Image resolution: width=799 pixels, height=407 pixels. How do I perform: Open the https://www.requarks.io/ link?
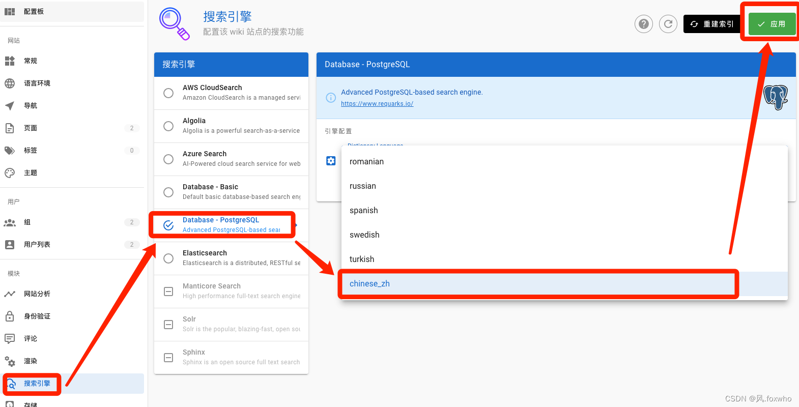click(377, 104)
